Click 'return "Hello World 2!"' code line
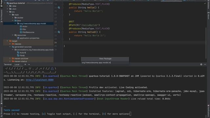The width and height of the screenshot is (210, 118). (x=90, y=36)
